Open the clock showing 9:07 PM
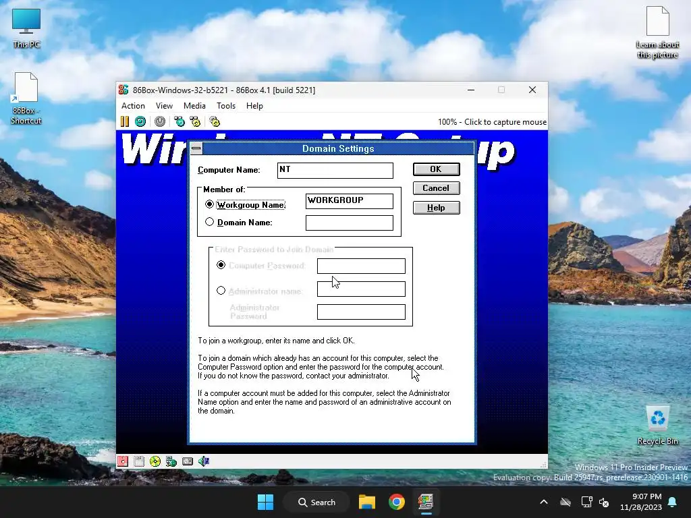This screenshot has height=518, width=691. (x=641, y=502)
